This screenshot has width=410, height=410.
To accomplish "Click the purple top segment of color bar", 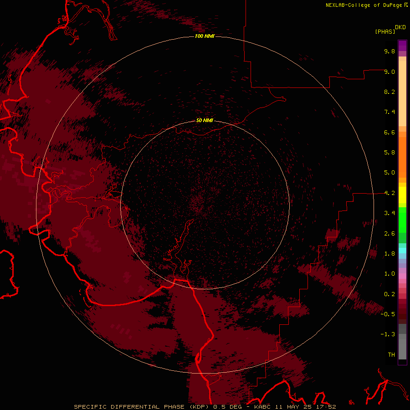I will pos(402,46).
